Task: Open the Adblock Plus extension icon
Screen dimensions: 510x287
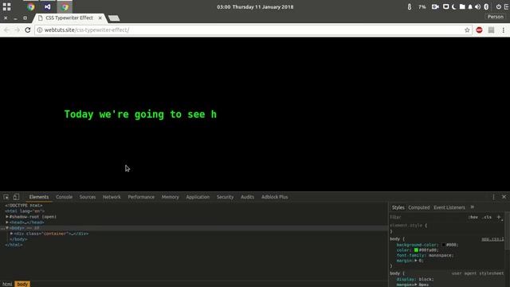Action: coord(479,30)
